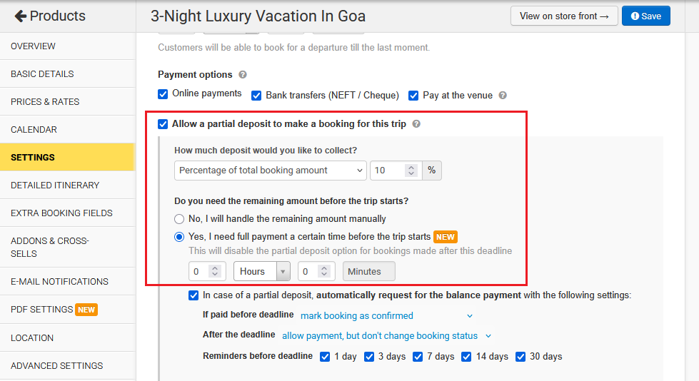Image resolution: width=699 pixels, height=381 pixels.
Task: Open the Prices & Rates section
Action: tap(45, 101)
